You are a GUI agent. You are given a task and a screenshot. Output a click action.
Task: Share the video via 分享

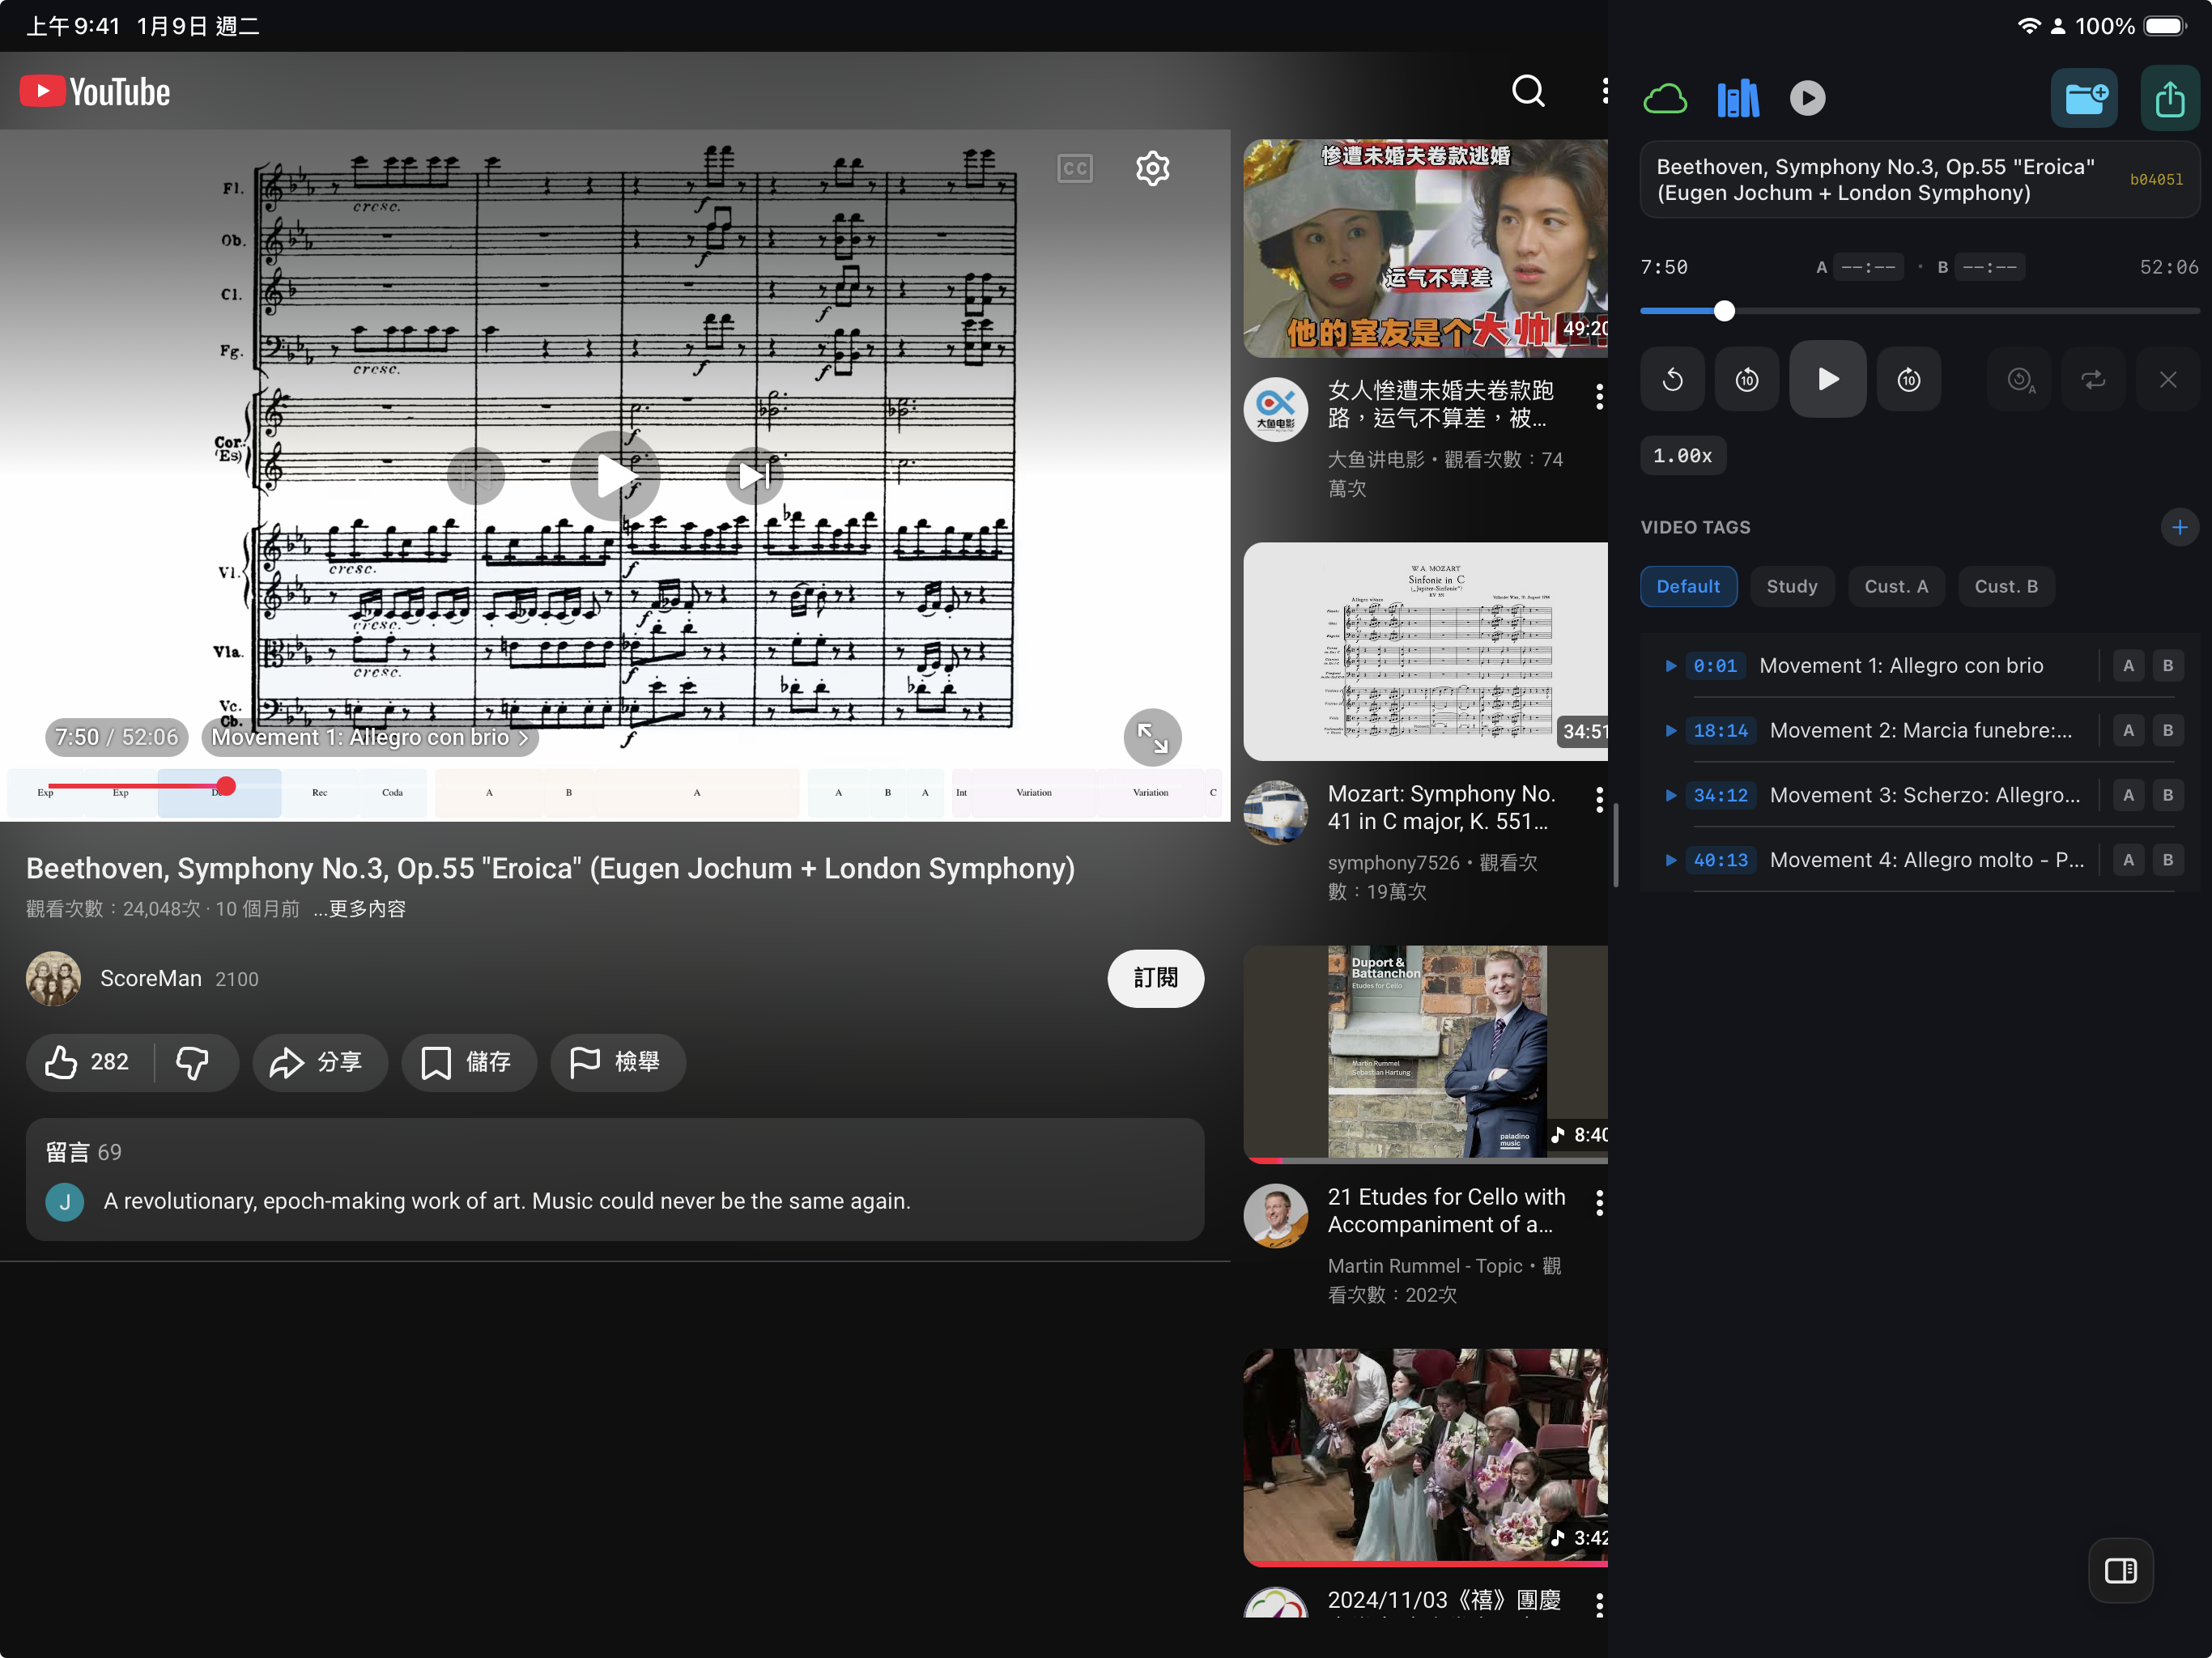click(319, 1062)
